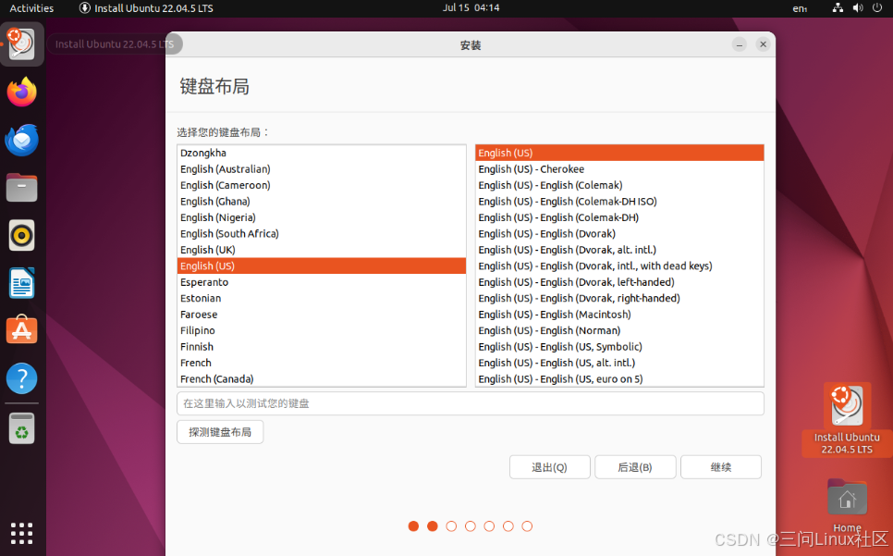The image size is (893, 556).
Task: Select Esperanto layout
Action: click(x=322, y=282)
